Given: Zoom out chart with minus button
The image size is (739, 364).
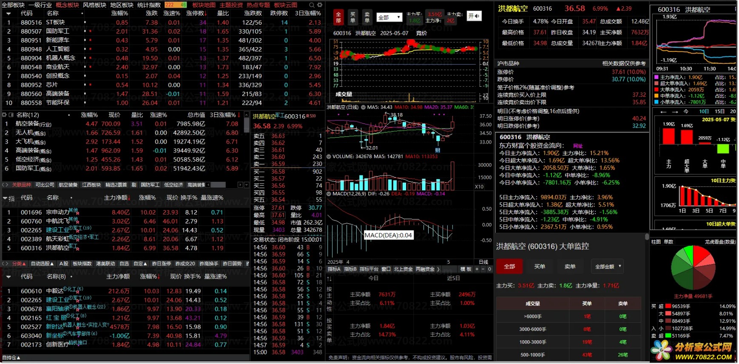Looking at the screenshot, I should [x=483, y=269].
